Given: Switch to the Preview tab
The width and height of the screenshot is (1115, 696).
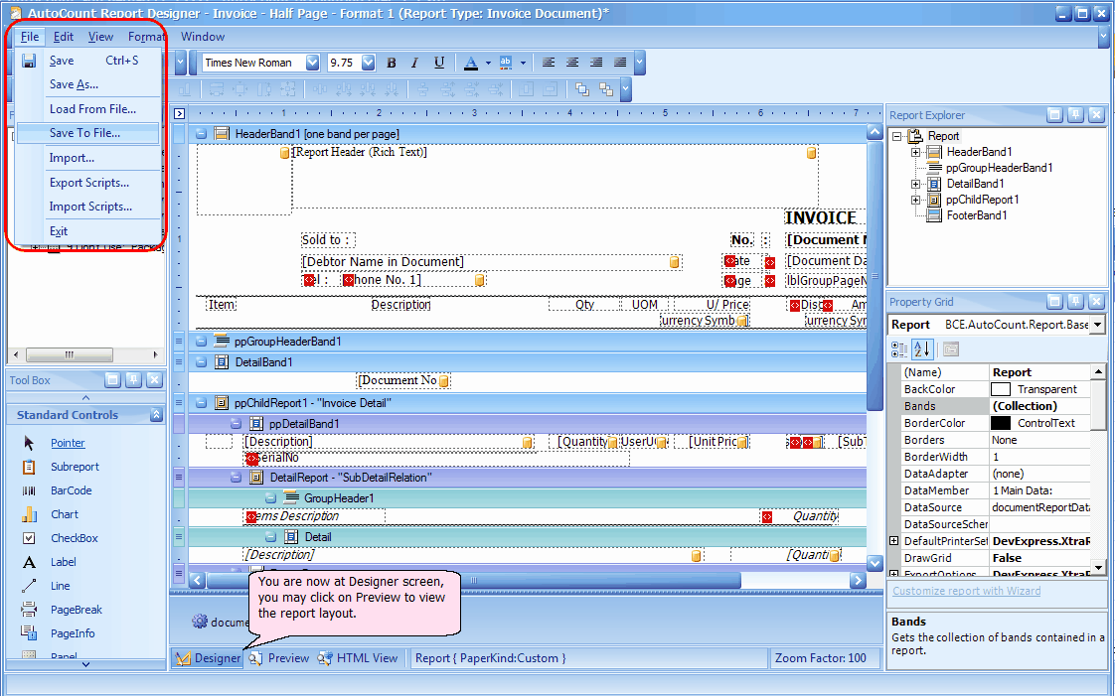Looking at the screenshot, I should pos(279,658).
